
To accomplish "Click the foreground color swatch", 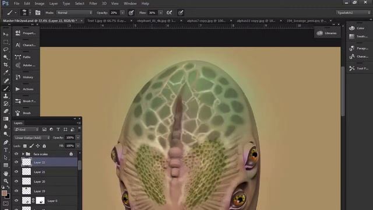I will pos(4,193).
